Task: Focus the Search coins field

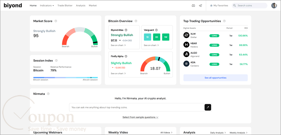Action: coord(250,6)
